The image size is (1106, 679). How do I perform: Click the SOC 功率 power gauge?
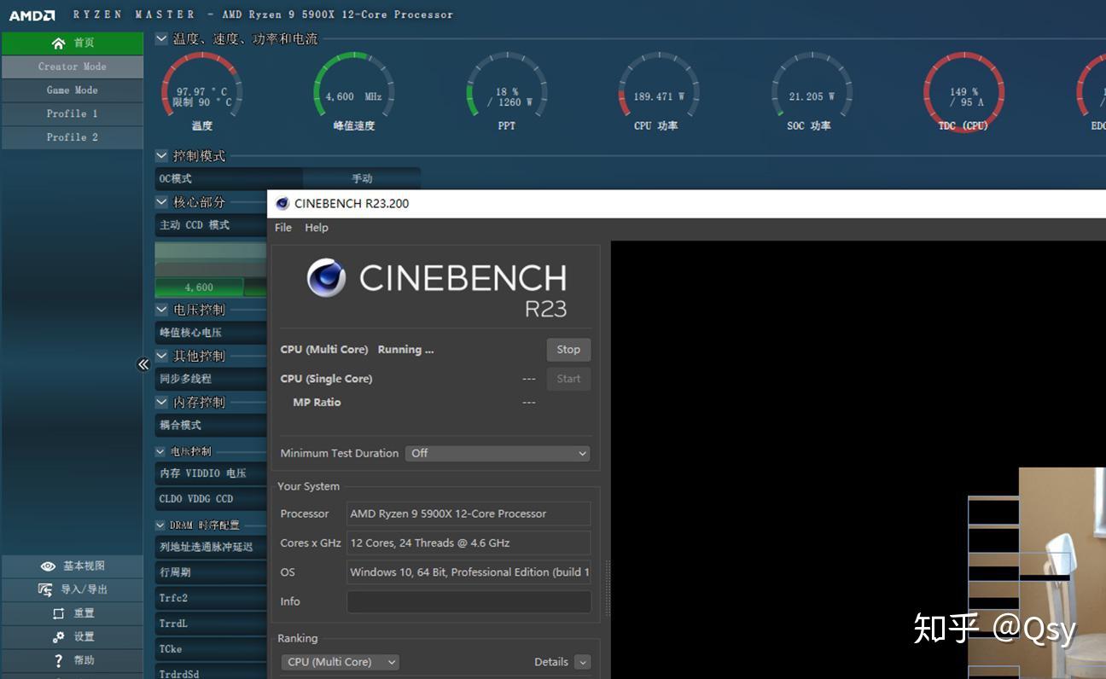pos(812,92)
